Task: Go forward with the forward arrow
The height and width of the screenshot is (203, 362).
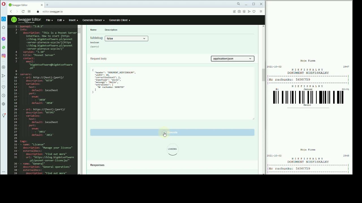Action: tap(17, 12)
